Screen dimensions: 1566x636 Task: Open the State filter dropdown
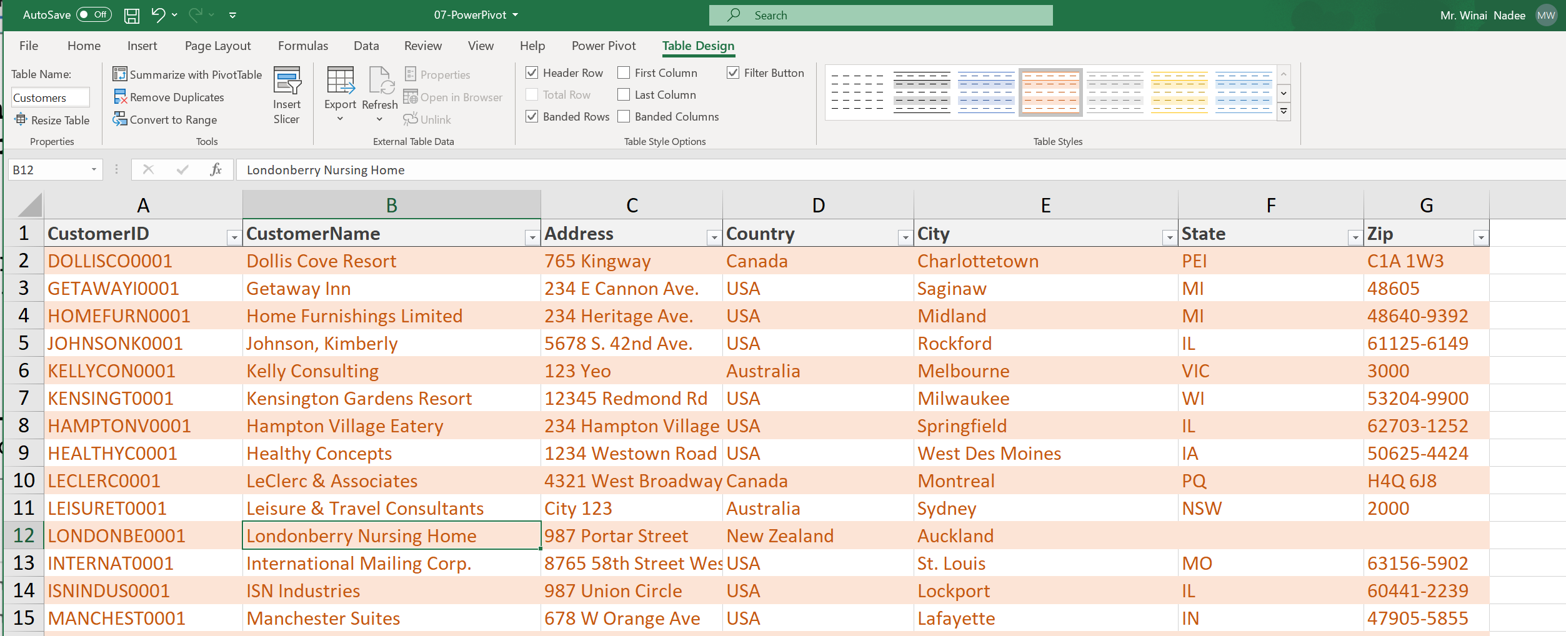click(x=1355, y=237)
